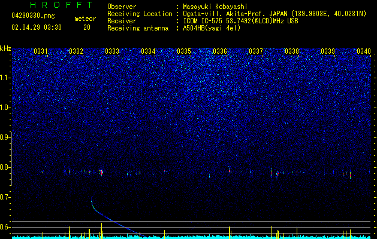Click the 0339 time marker
This screenshot has width=377, height=239.
[x=328, y=51]
